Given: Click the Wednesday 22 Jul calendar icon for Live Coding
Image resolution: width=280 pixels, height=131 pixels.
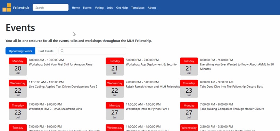Looking at the screenshot, I should (x=18, y=89).
